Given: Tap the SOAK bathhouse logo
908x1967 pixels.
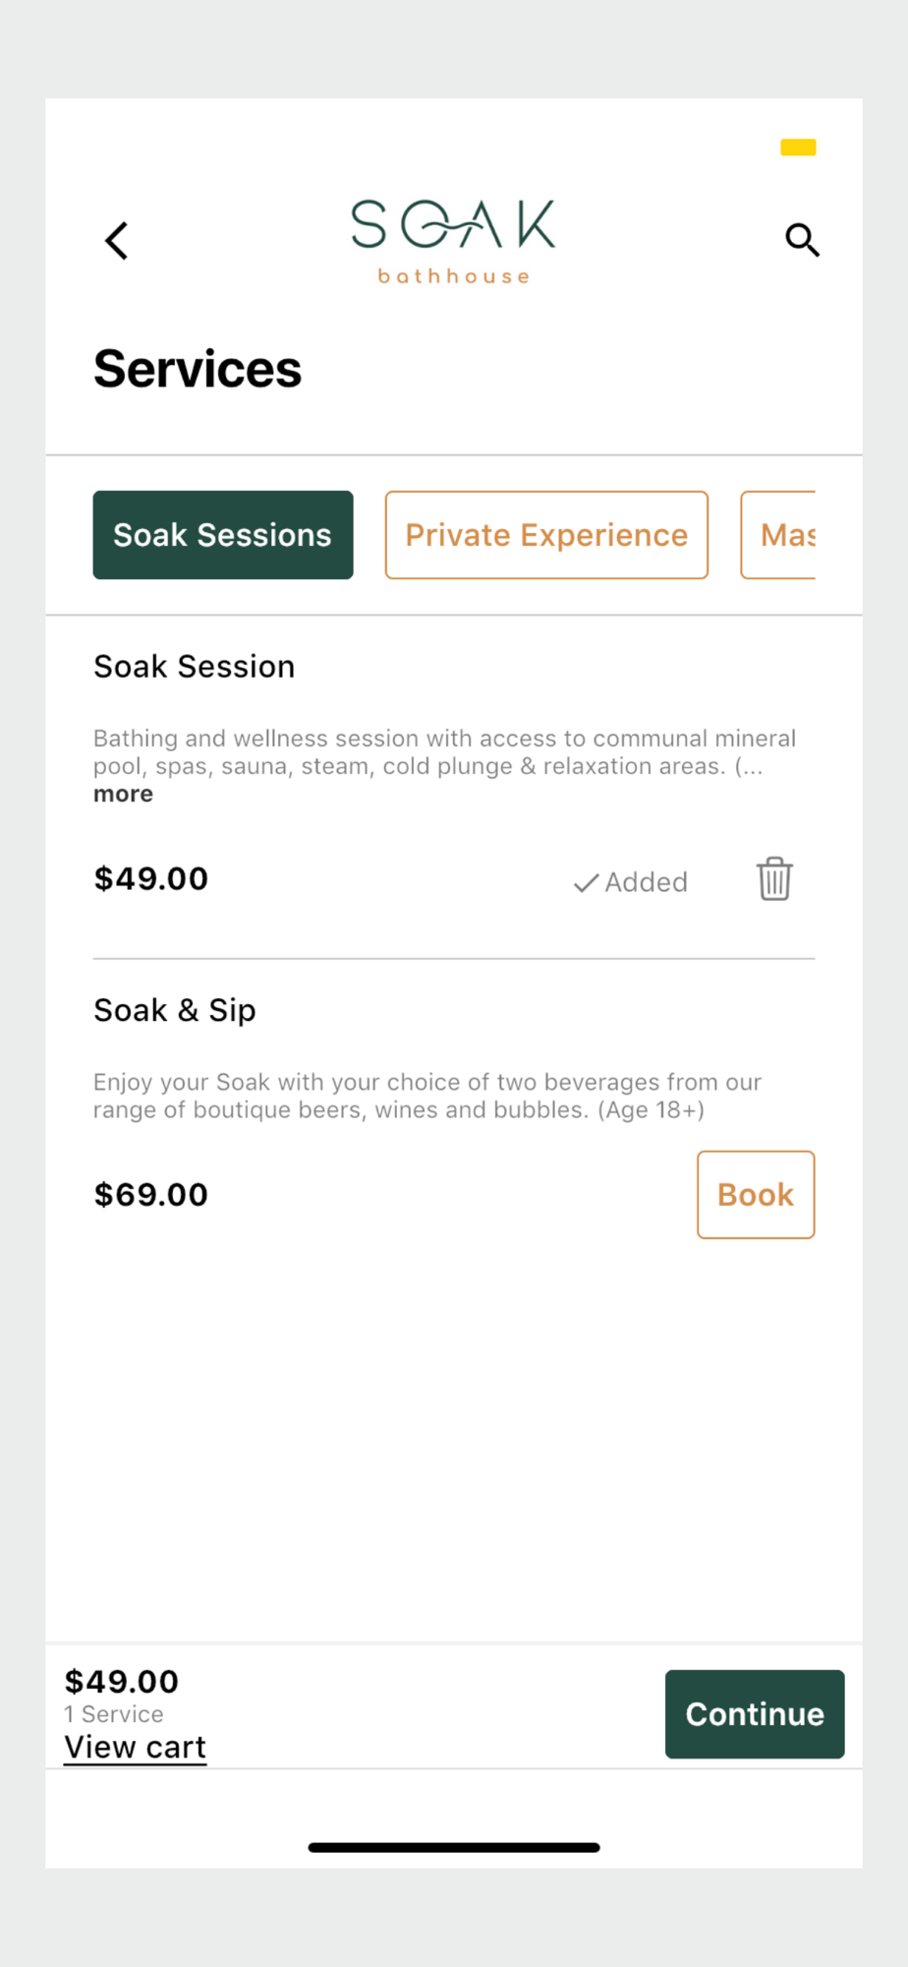Looking at the screenshot, I should [454, 241].
